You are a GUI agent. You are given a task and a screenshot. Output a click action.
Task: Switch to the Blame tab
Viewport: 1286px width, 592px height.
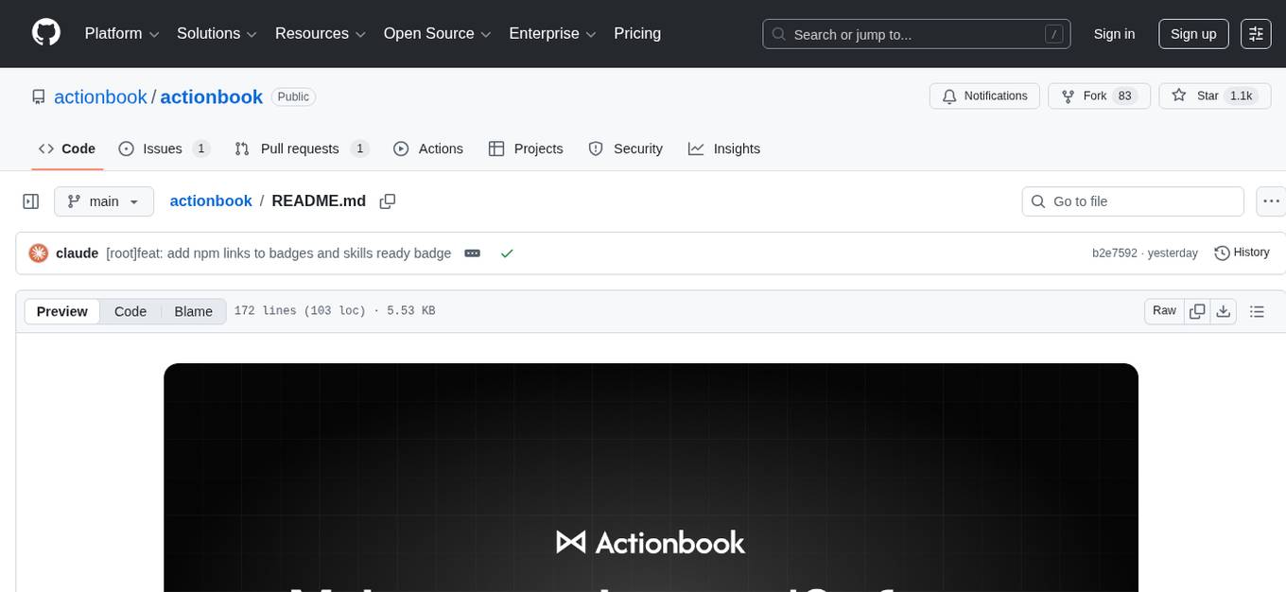click(193, 311)
